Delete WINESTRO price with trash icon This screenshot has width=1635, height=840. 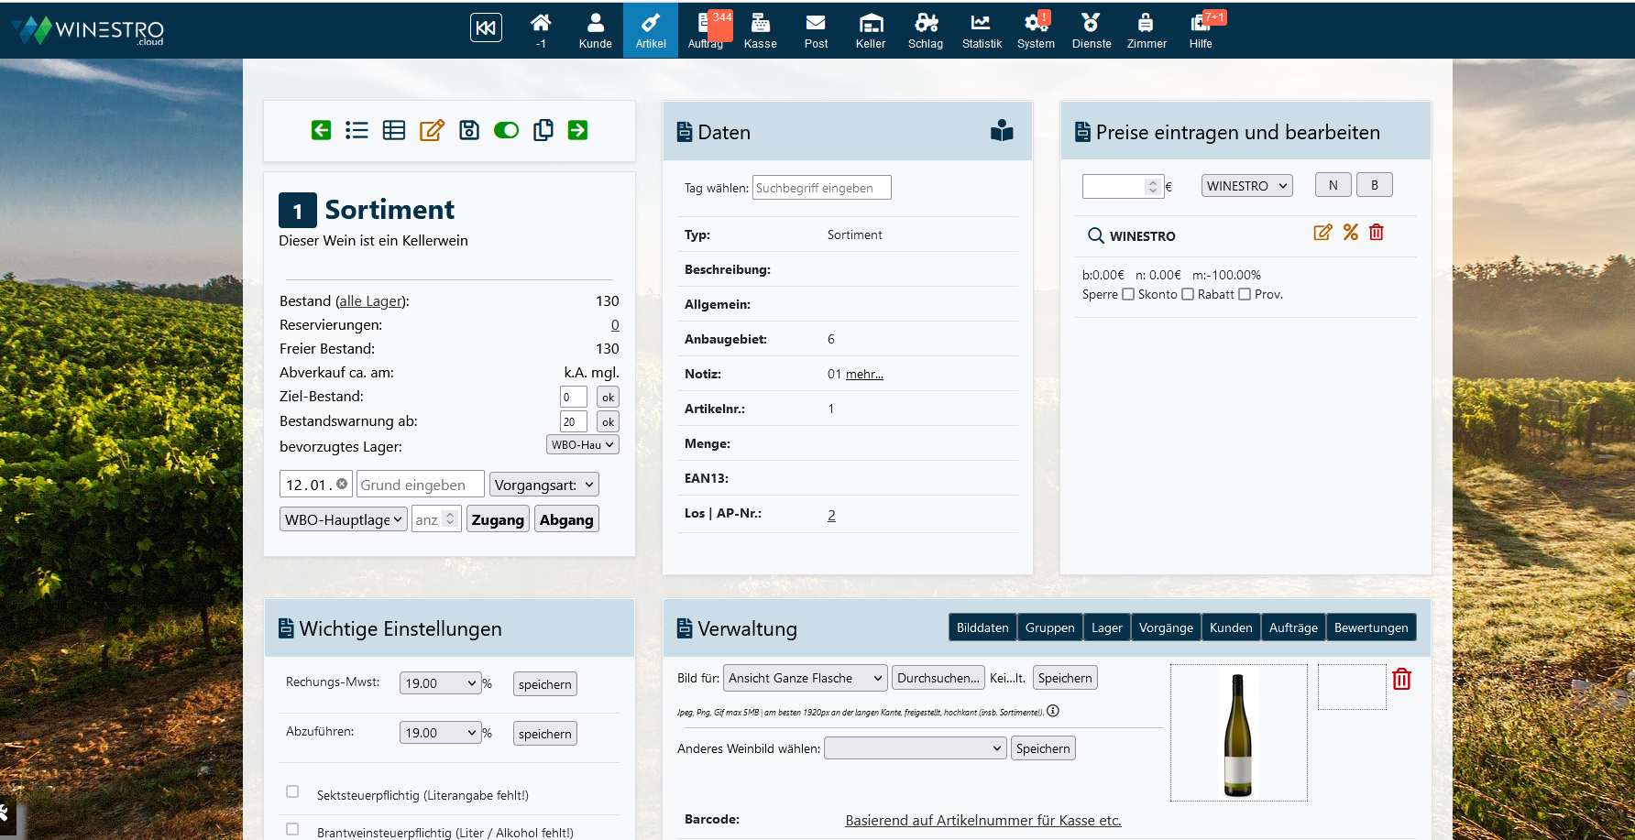(1376, 233)
